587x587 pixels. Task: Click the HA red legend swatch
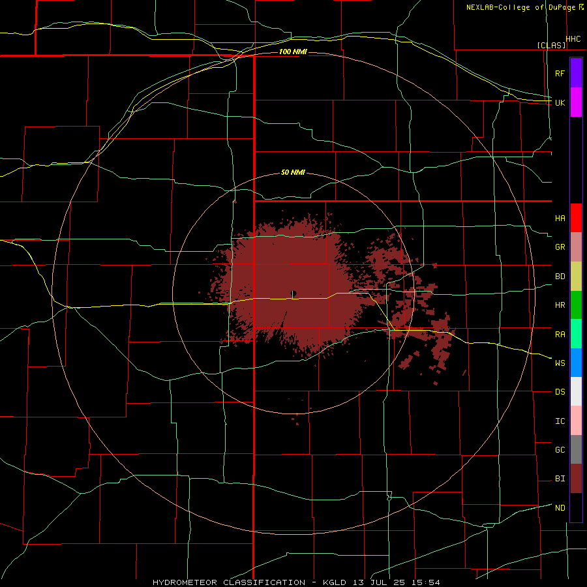576,218
